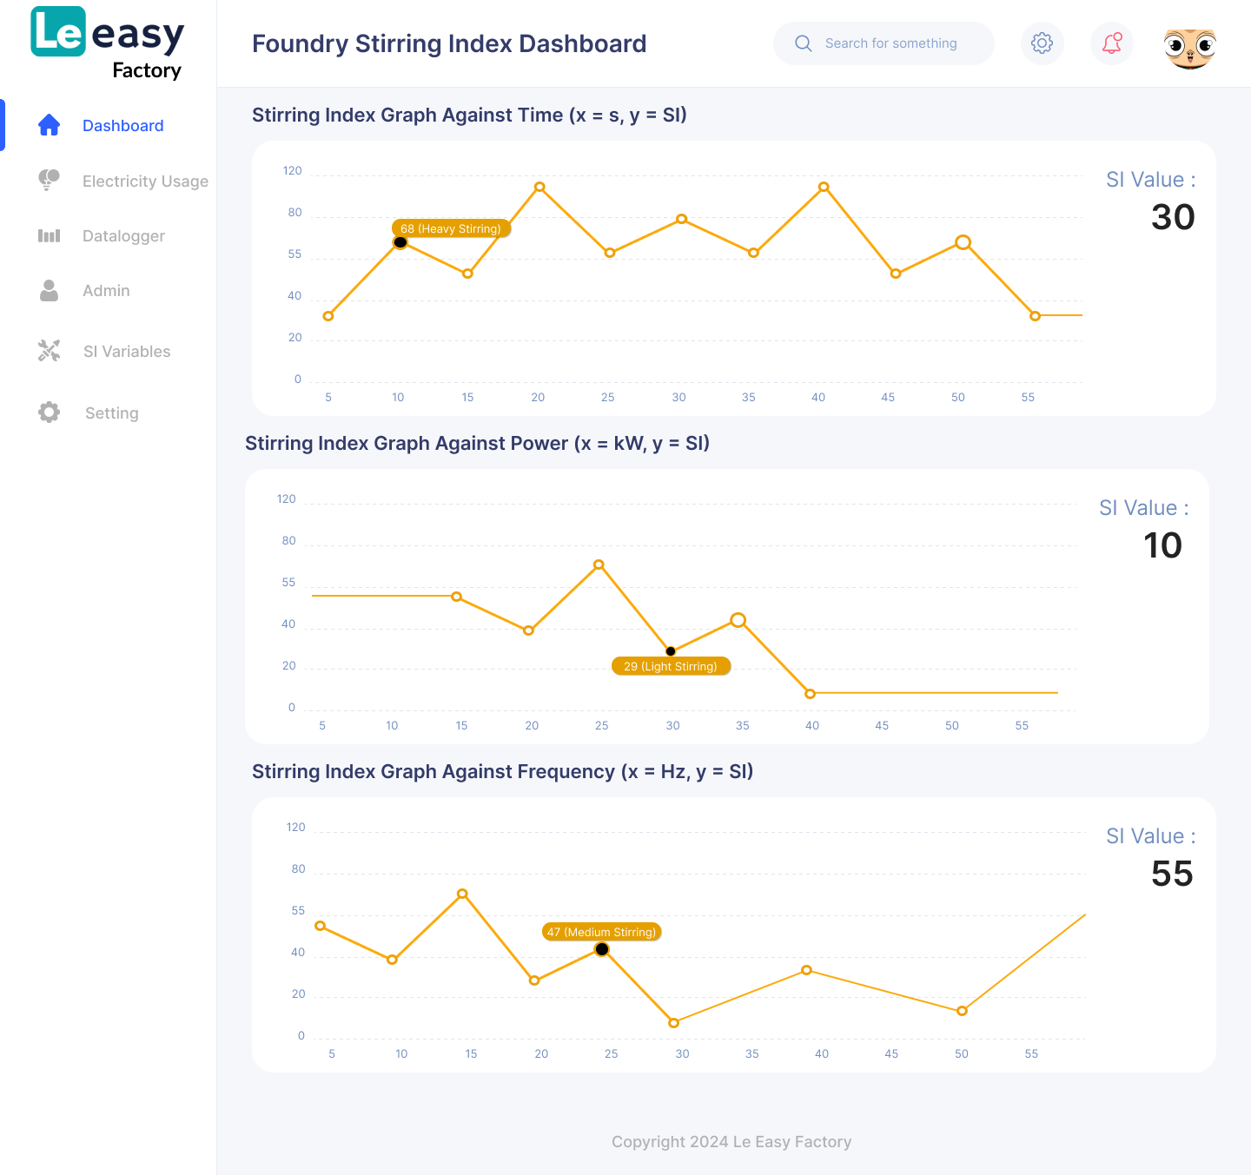Select the Admin menu item
The image size is (1251, 1175).
[106, 291]
